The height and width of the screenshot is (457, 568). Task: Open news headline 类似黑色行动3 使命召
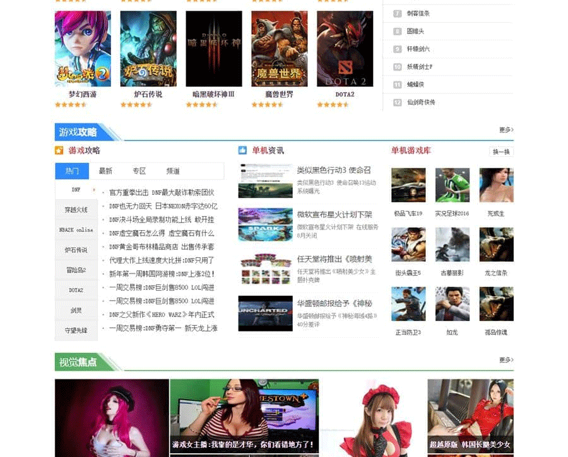pos(334,170)
